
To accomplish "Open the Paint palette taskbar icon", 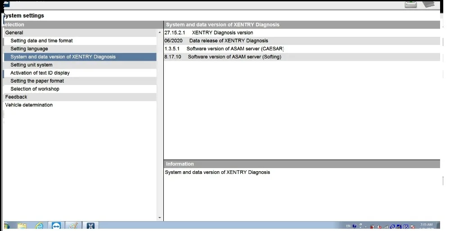I will click(73, 226).
